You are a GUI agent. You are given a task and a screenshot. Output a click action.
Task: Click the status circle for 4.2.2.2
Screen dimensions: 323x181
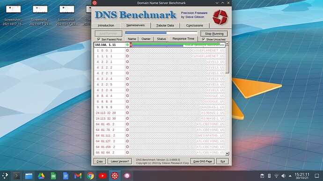(x=127, y=67)
